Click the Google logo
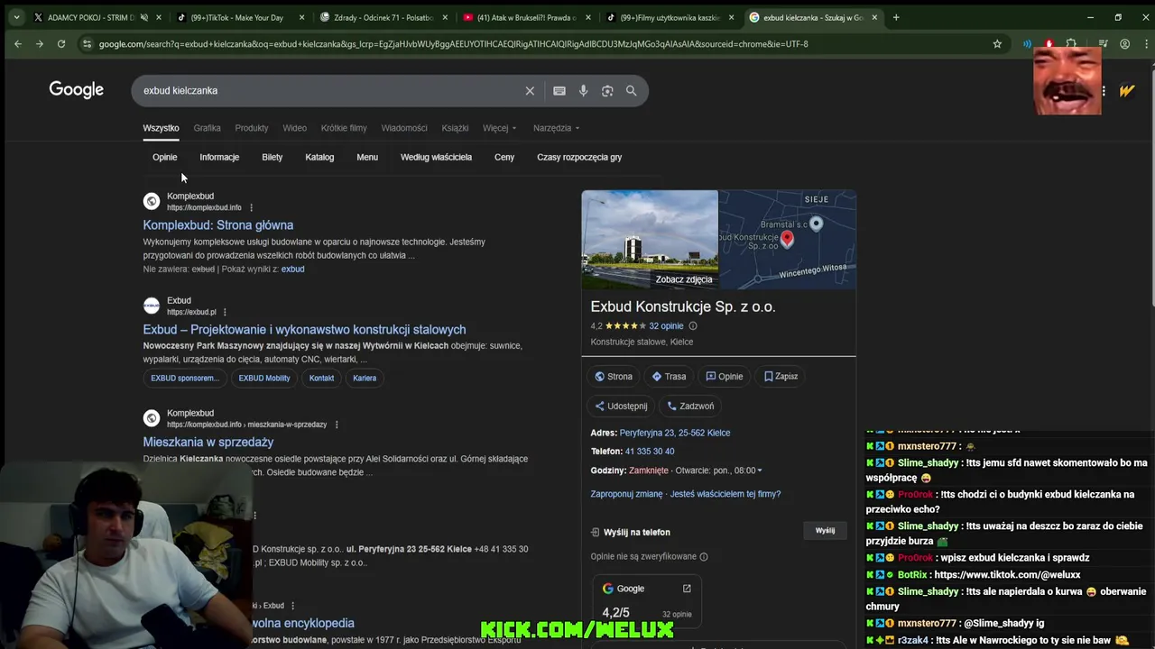Screen dimensions: 1155x649 pyautogui.click(x=77, y=89)
